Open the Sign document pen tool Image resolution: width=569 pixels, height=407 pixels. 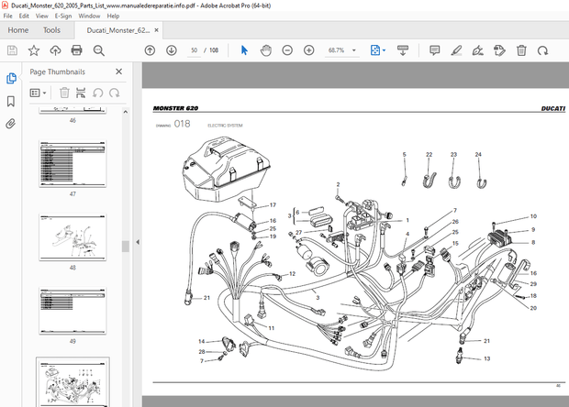pyautogui.click(x=477, y=50)
